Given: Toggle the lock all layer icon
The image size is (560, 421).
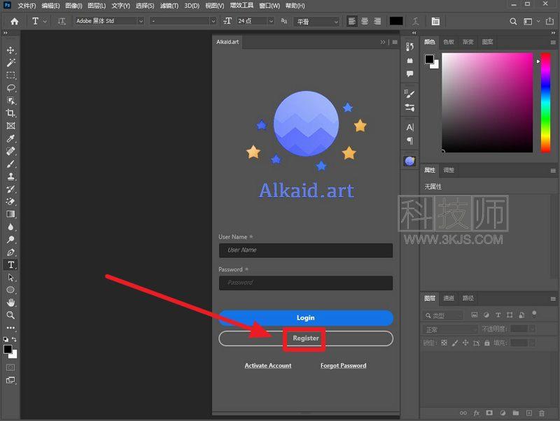Looking at the screenshot, I should tap(486, 343).
